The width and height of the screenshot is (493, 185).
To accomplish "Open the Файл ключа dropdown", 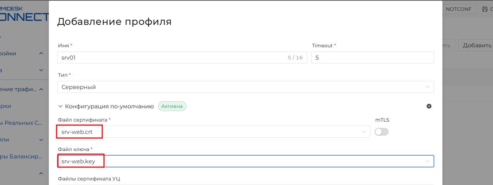I will click(x=245, y=161).
